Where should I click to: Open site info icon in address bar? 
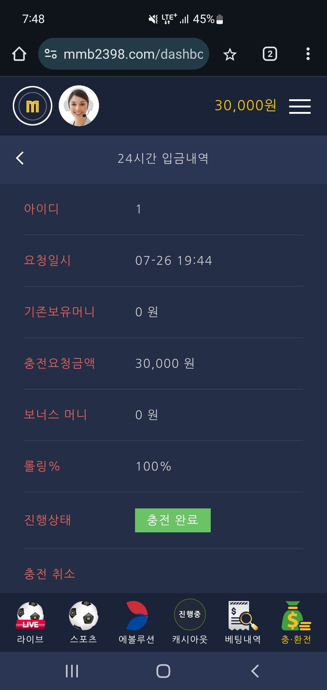pos(51,54)
